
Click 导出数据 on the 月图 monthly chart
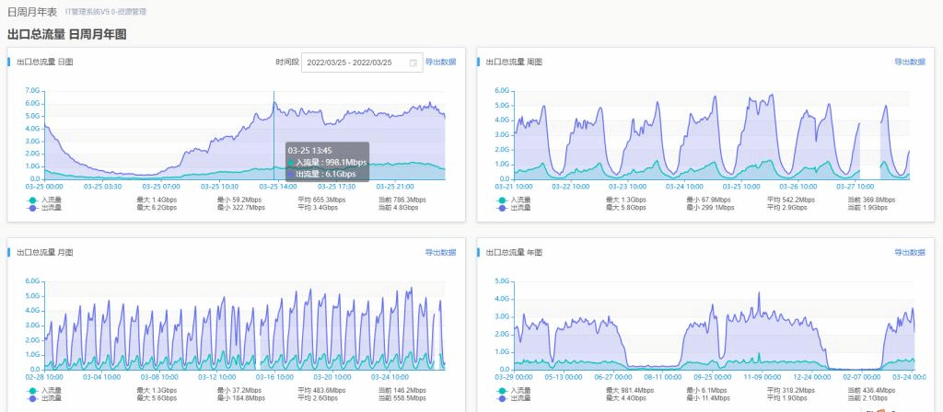[440, 252]
